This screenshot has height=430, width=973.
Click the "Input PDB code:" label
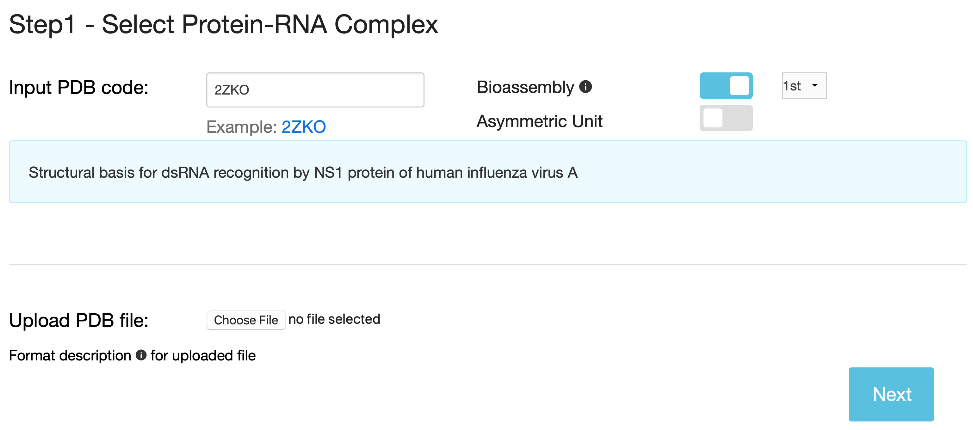(x=78, y=88)
